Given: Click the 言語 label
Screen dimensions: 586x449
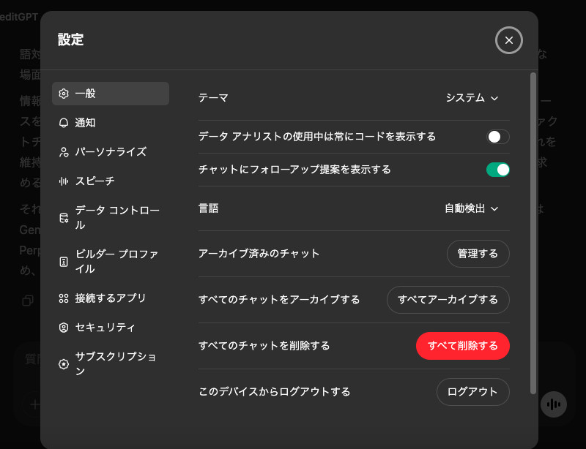Looking at the screenshot, I should (209, 208).
